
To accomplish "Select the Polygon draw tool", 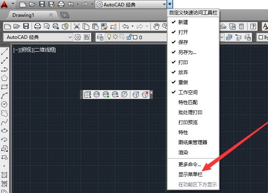I will pos(4,78).
